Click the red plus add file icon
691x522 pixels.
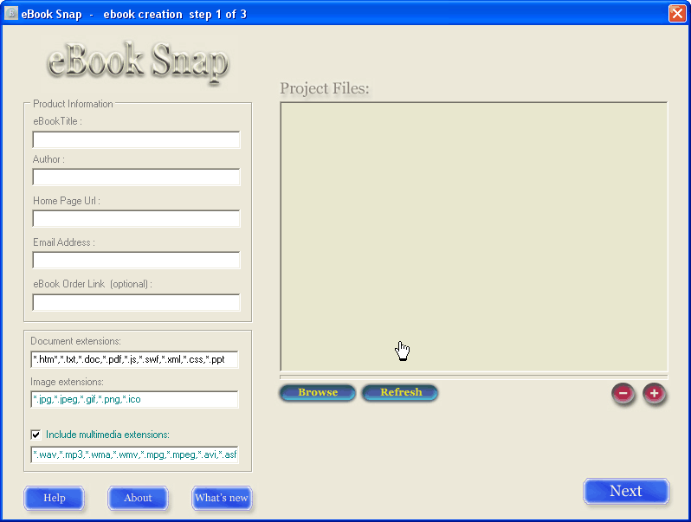point(654,394)
